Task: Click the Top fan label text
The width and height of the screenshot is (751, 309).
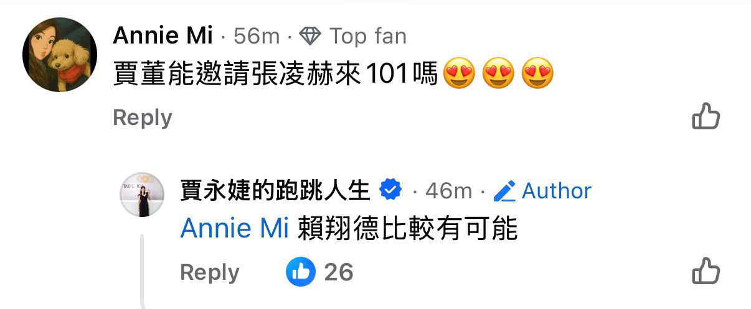Action: 368,36
